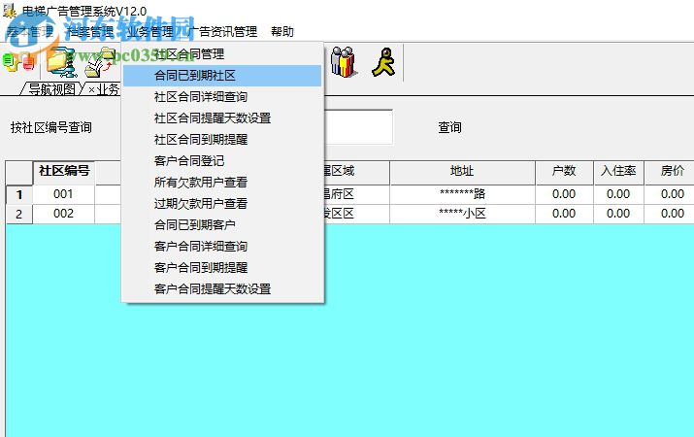
Task: Click the networked folder toolbar icon
Action: [x=62, y=62]
